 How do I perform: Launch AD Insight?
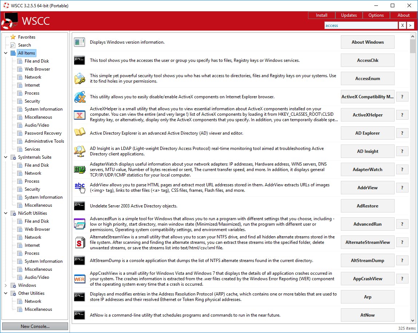pyautogui.click(x=368, y=151)
